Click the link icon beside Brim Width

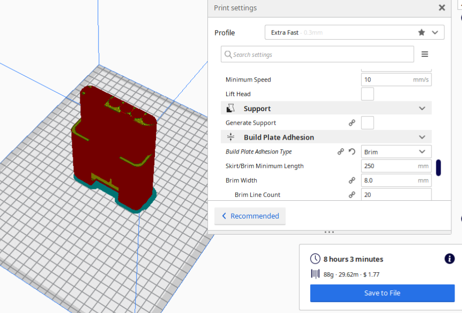(352, 180)
